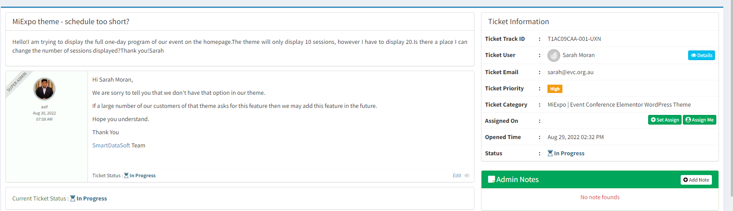Click asif's super admin avatar
This screenshot has width=733, height=211.
coord(44,89)
